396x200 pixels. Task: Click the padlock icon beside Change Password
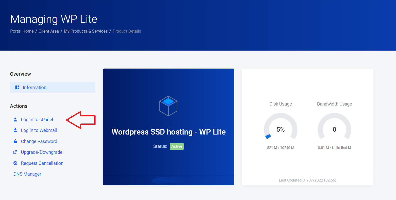15,141
